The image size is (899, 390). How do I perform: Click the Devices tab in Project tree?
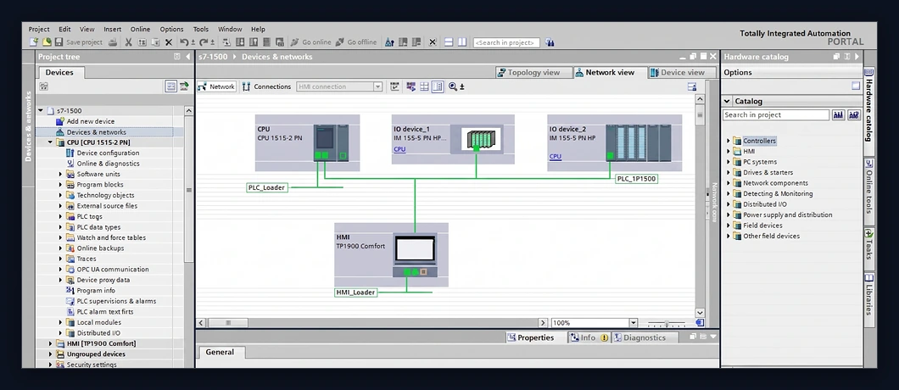point(59,72)
